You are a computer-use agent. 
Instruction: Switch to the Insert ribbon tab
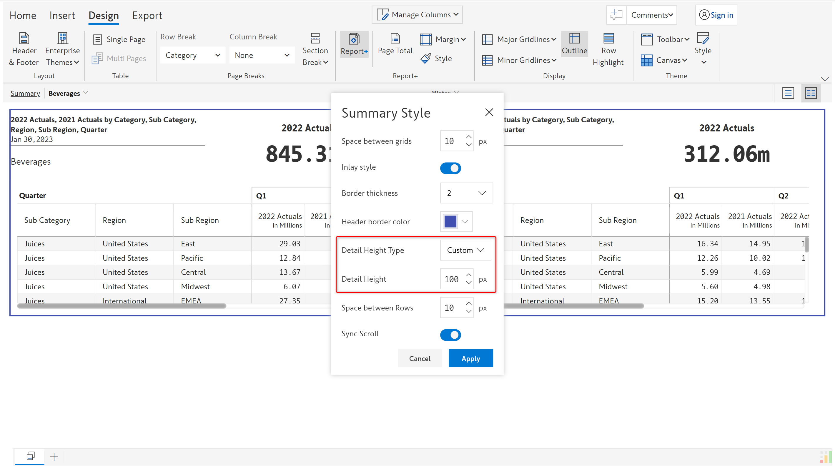click(62, 16)
